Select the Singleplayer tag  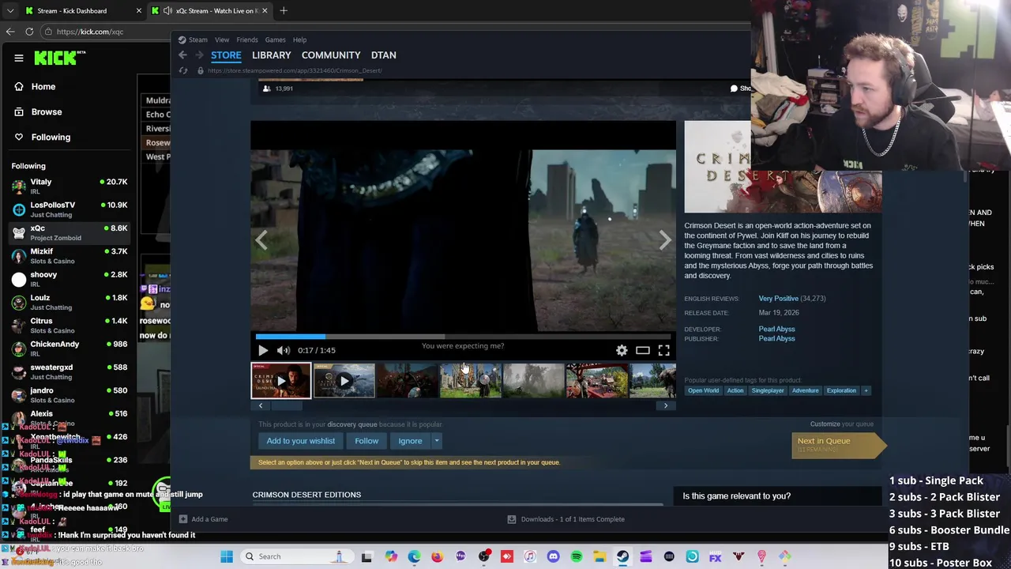coord(768,390)
